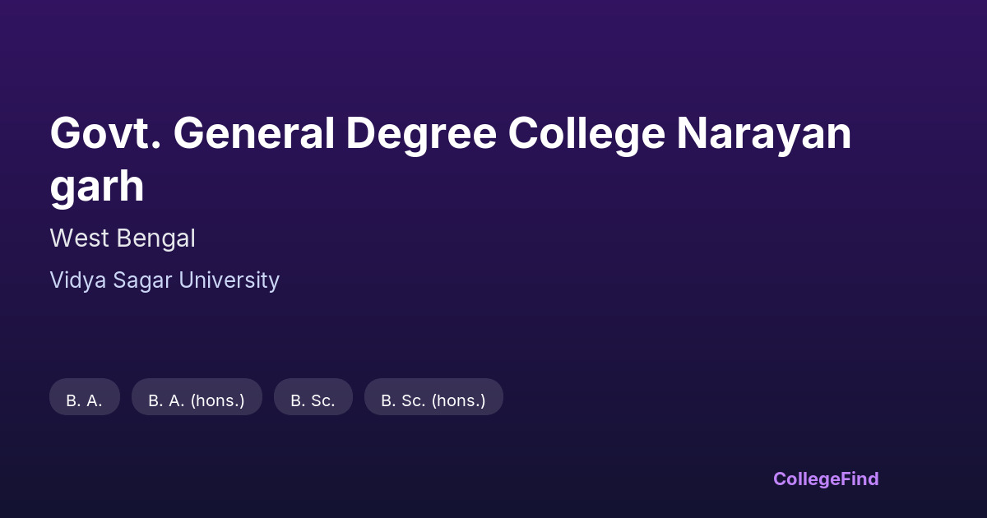The width and height of the screenshot is (987, 518).
Task: Click "(hons.)" inside the B. A. (hons.) pill
Action: coord(217,400)
